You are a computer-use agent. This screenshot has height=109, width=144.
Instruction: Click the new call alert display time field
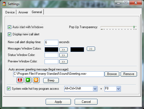point(51,43)
